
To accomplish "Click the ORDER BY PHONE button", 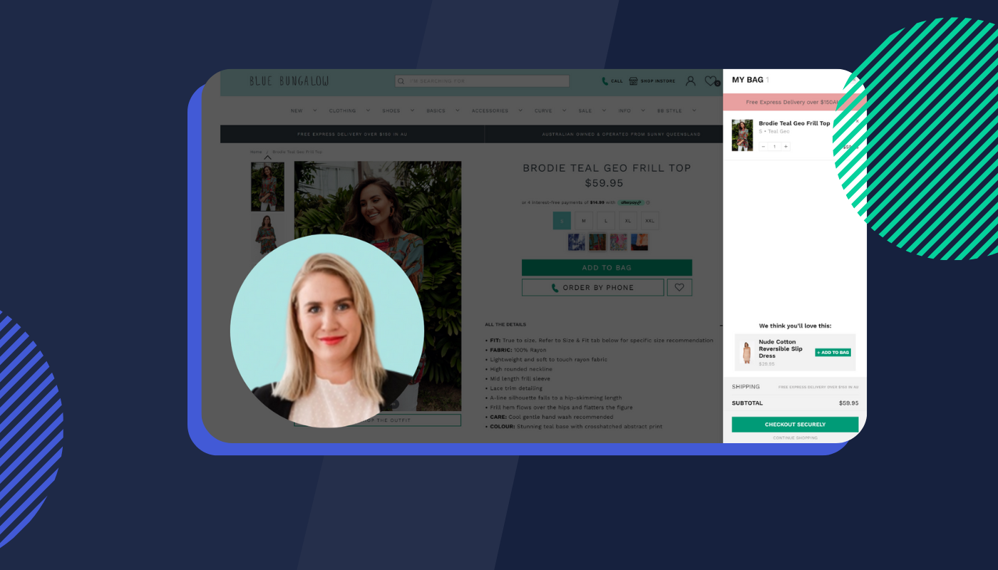I will tap(592, 286).
